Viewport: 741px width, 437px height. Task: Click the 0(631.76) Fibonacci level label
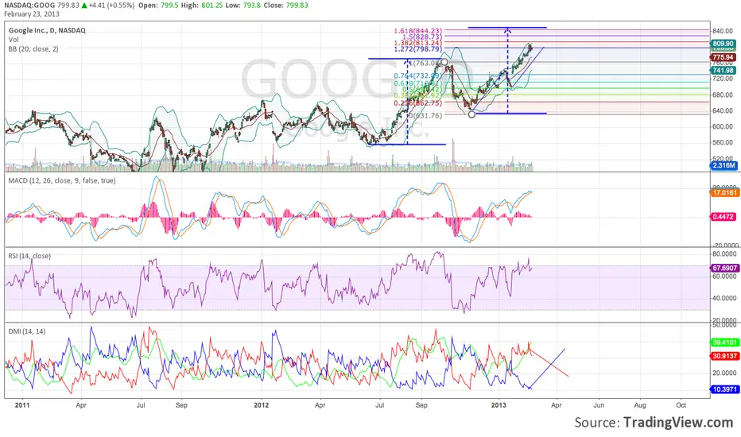tap(425, 115)
